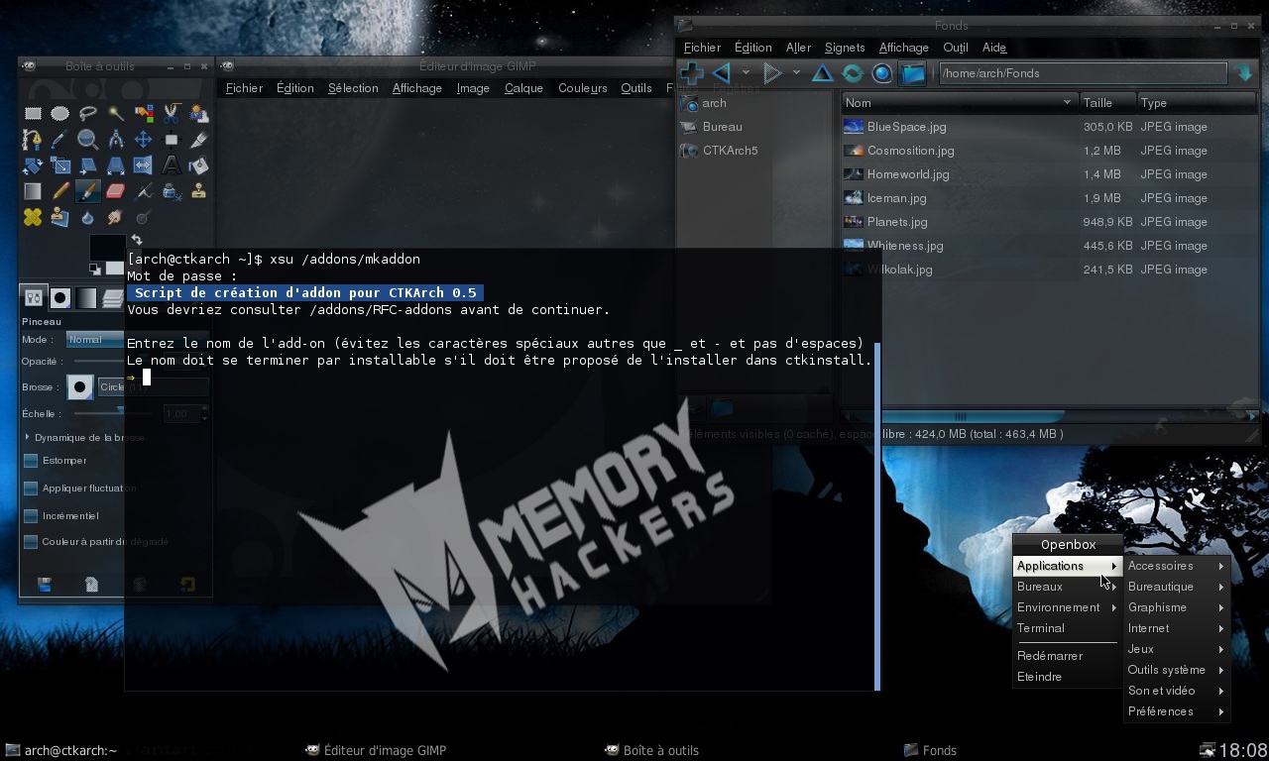Select the Paths tool
Viewport: 1269px width, 761px height.
click(x=33, y=140)
